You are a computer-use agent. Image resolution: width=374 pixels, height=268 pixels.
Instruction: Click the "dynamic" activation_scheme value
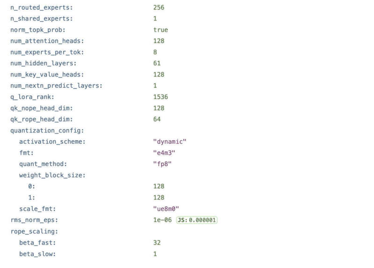click(170, 142)
